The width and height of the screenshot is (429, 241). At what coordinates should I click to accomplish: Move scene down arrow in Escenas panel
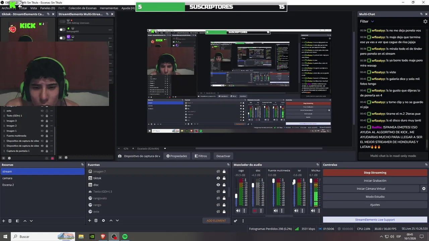tap(31, 221)
